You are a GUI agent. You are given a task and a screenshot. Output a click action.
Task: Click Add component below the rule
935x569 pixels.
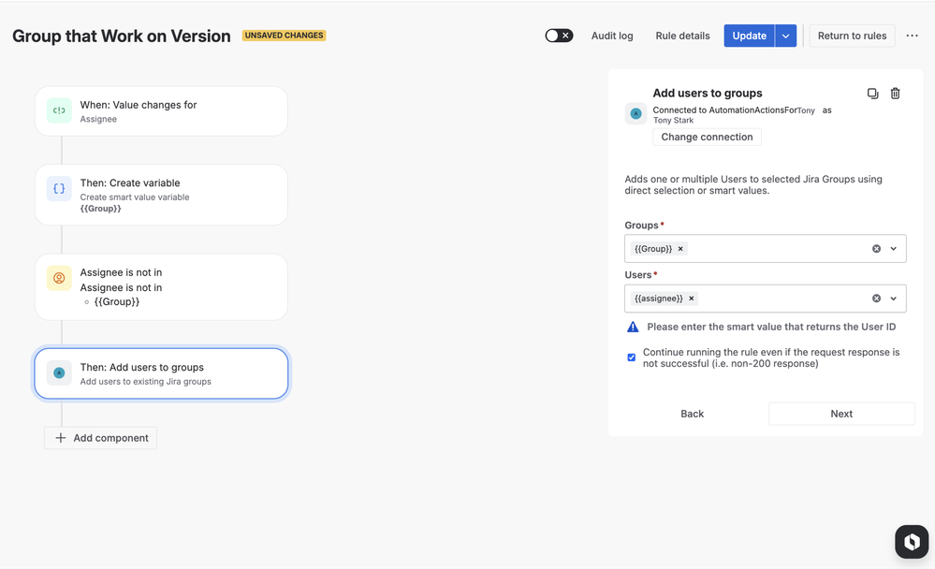[x=101, y=438]
